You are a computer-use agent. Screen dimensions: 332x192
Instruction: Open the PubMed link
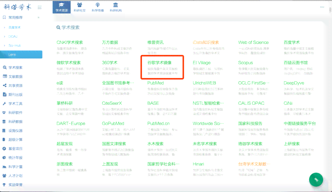pos(156,83)
